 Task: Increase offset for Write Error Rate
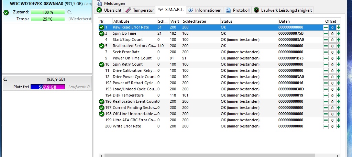(338, 126)
